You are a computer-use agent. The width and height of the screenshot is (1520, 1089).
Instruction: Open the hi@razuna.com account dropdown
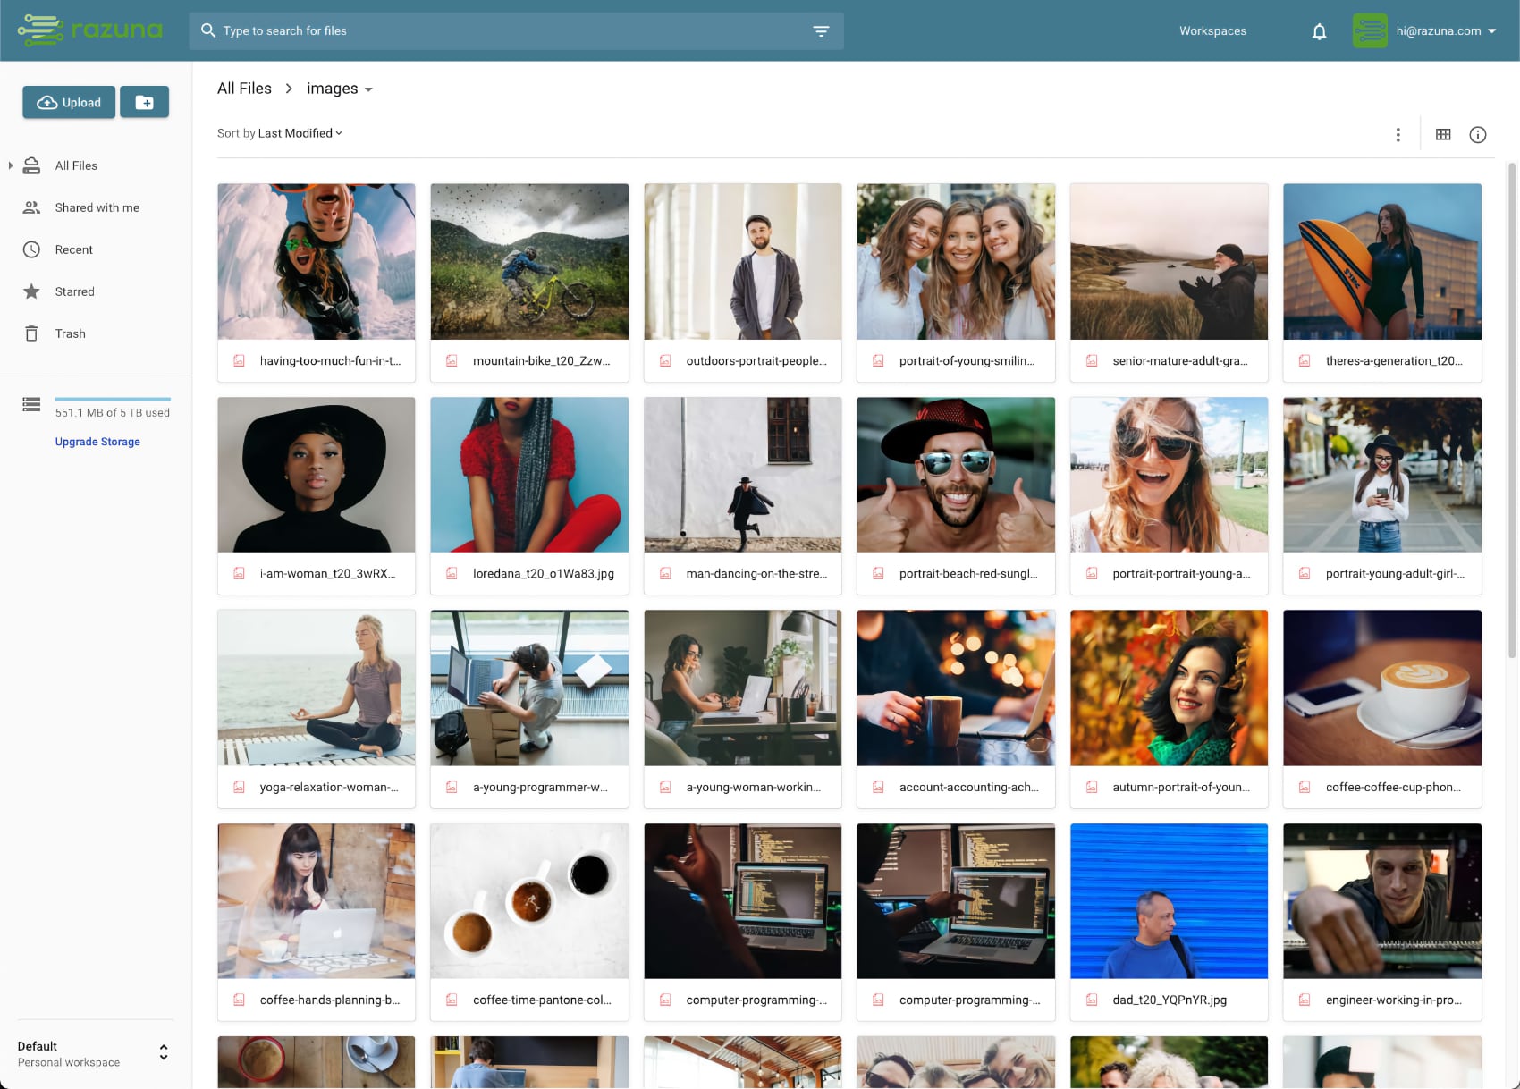pyautogui.click(x=1446, y=31)
